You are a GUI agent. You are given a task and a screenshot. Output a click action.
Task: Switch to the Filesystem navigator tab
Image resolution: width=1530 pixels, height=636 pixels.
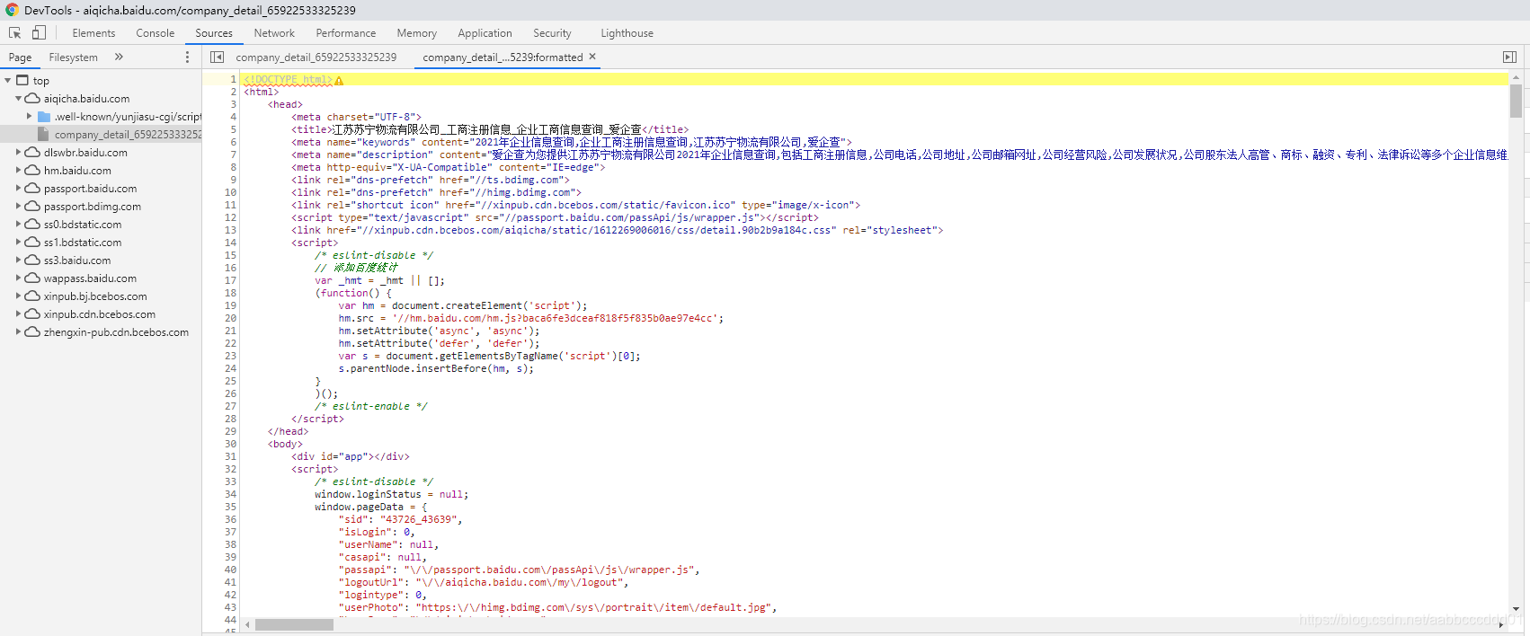pos(74,57)
